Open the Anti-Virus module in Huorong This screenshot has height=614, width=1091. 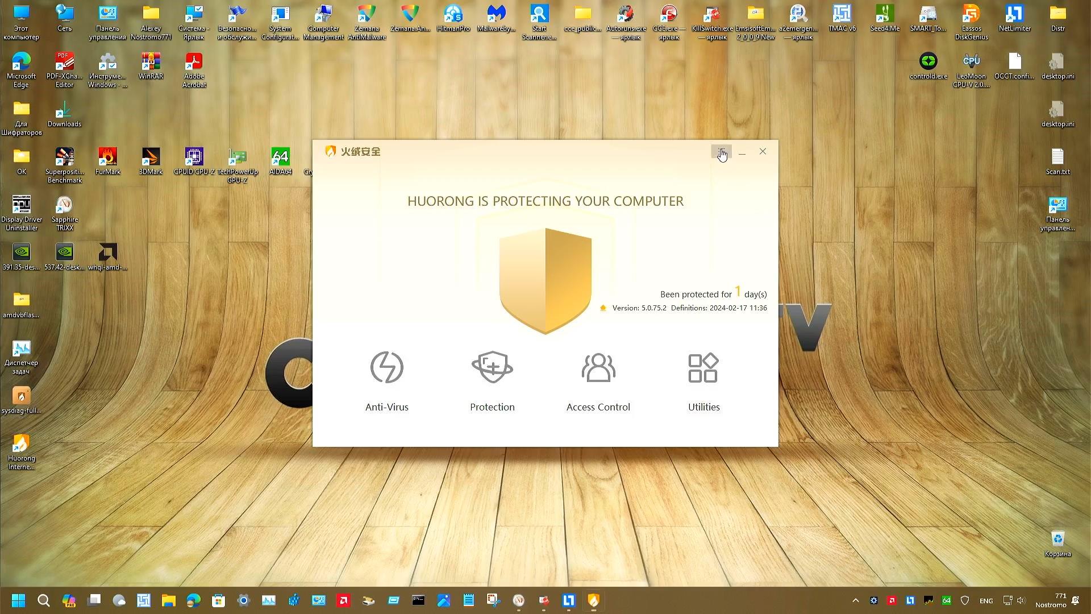click(386, 381)
